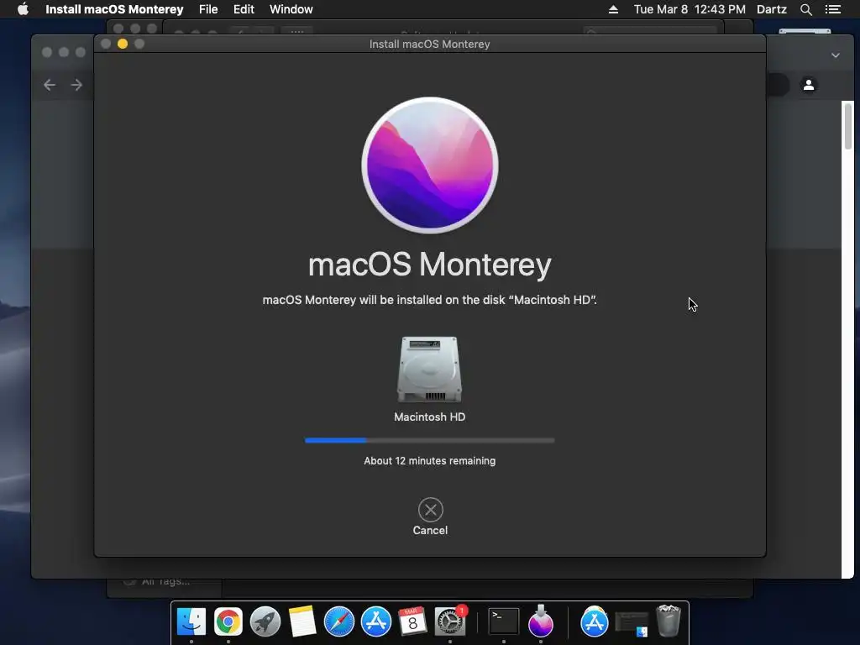Image resolution: width=860 pixels, height=645 pixels.
Task: Launch Google Chrome from the Dock
Action: click(x=228, y=621)
